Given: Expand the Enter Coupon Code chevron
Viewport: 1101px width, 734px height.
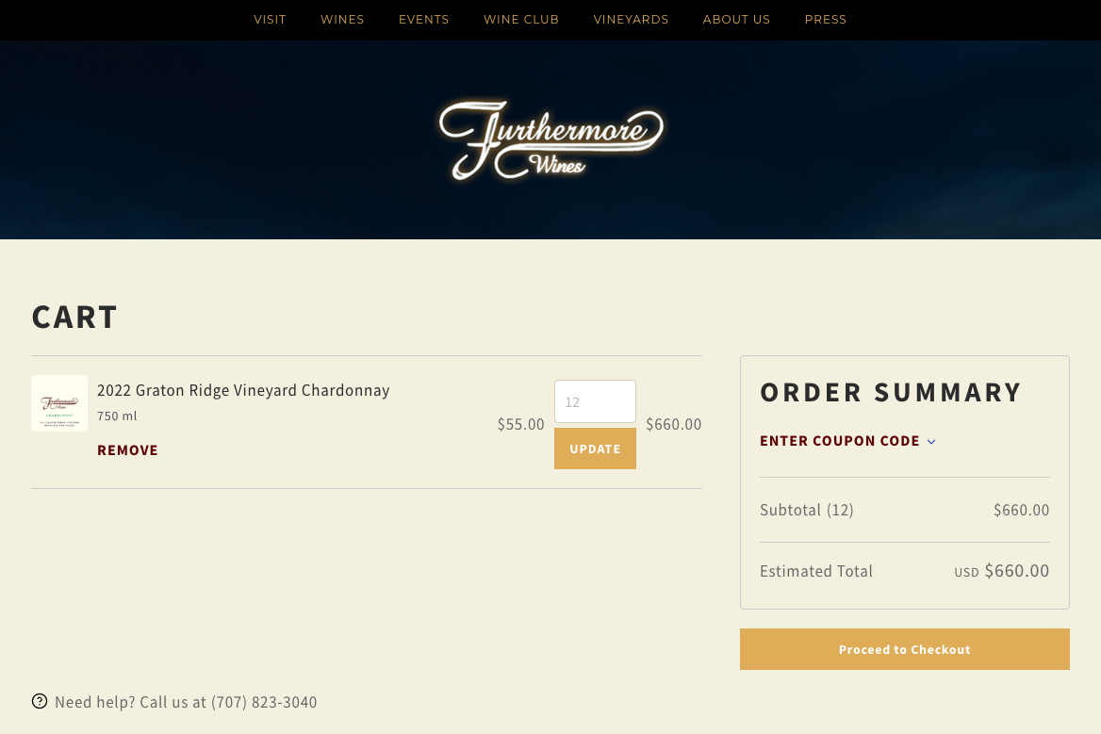Looking at the screenshot, I should pyautogui.click(x=931, y=442).
